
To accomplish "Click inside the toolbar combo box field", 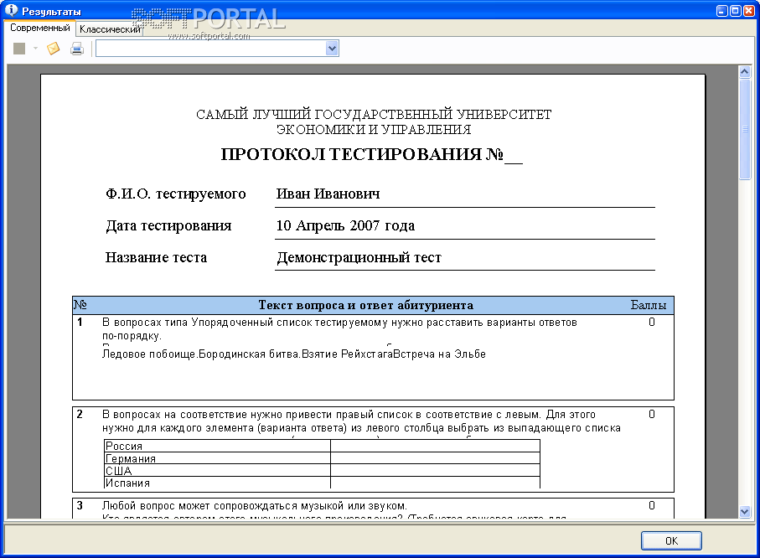I will 211,49.
